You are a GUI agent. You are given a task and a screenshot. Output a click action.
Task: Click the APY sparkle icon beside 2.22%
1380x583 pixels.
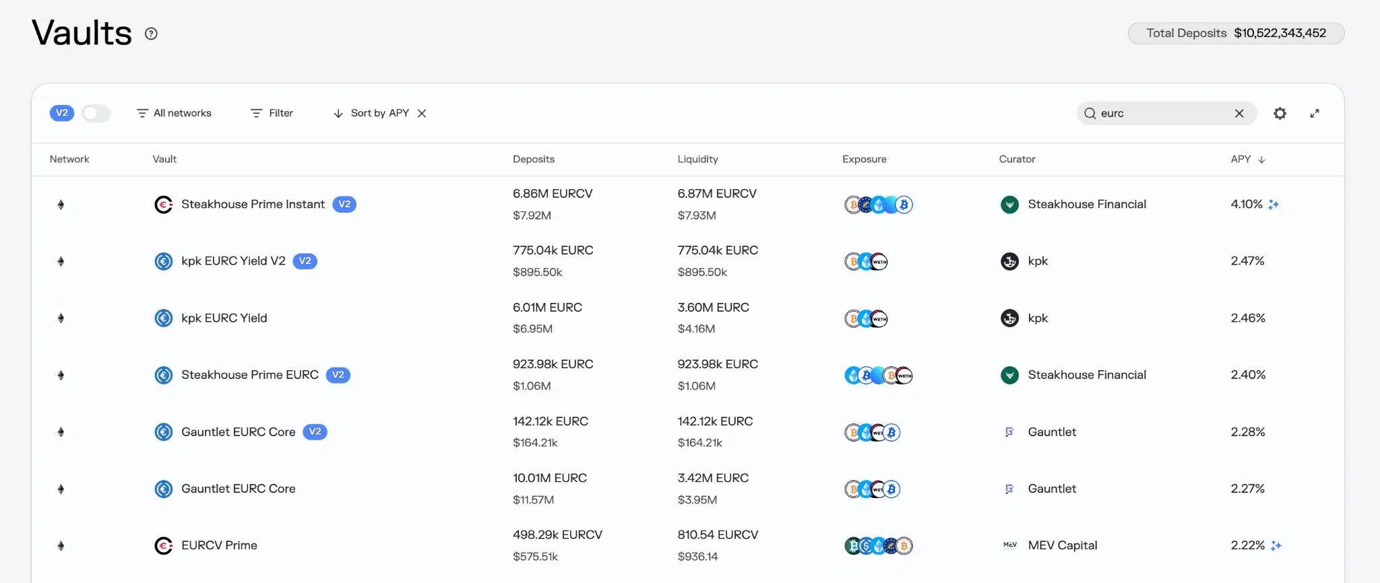tap(1276, 545)
